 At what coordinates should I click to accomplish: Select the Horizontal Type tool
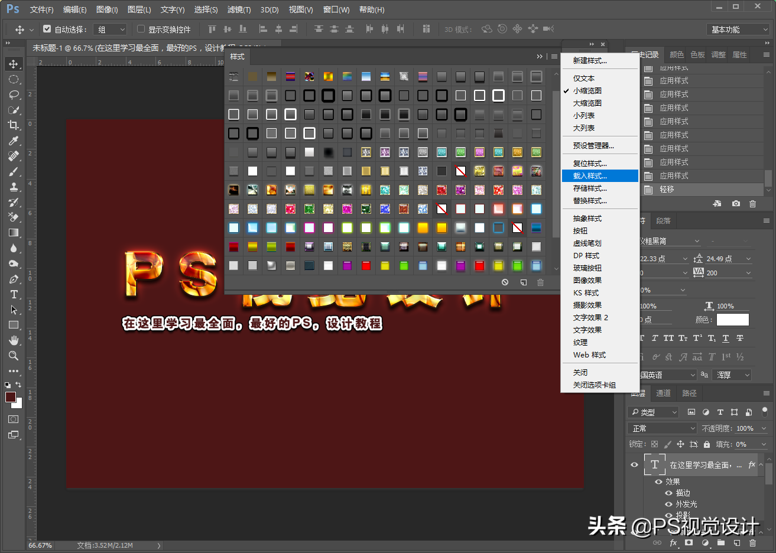coord(13,294)
